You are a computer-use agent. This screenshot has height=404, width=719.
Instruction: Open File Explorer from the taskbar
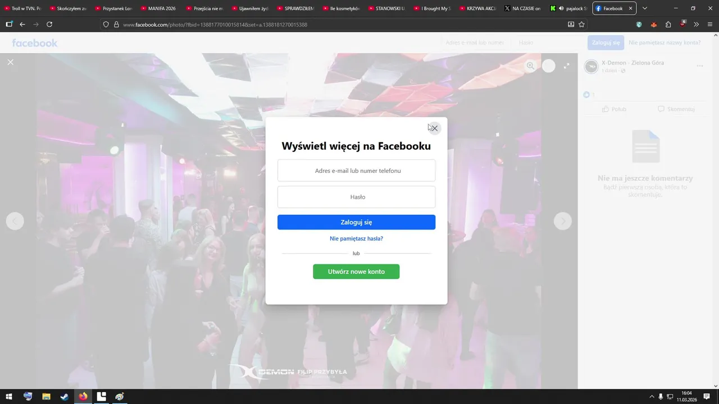click(x=46, y=397)
